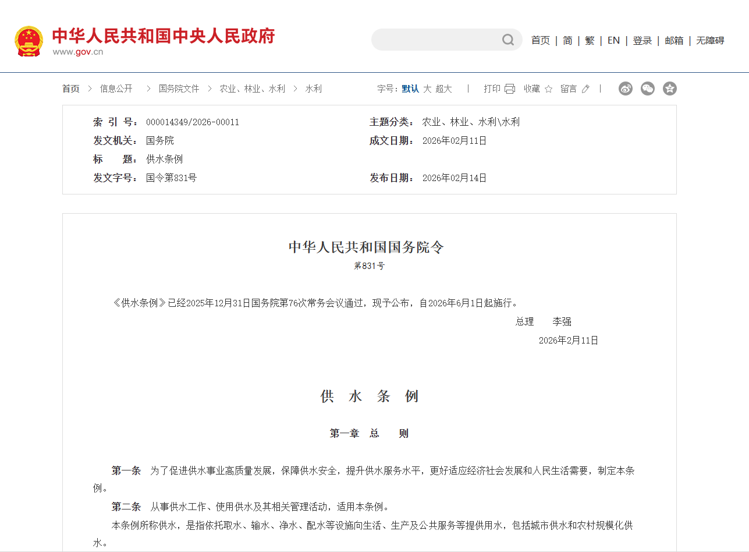Click the round Qzone star icon
749x552 pixels.
tap(670, 89)
